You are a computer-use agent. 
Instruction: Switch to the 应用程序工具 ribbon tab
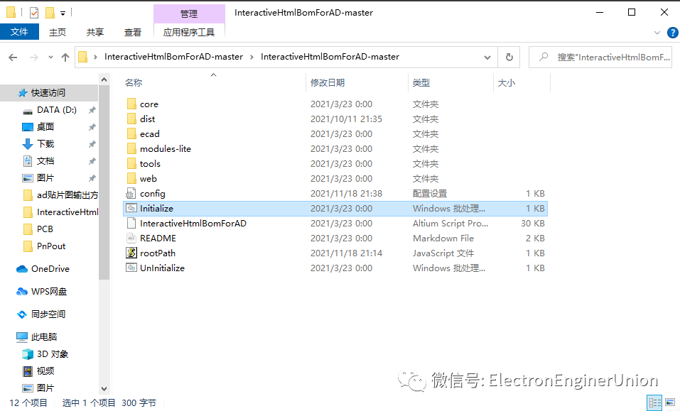point(189,33)
